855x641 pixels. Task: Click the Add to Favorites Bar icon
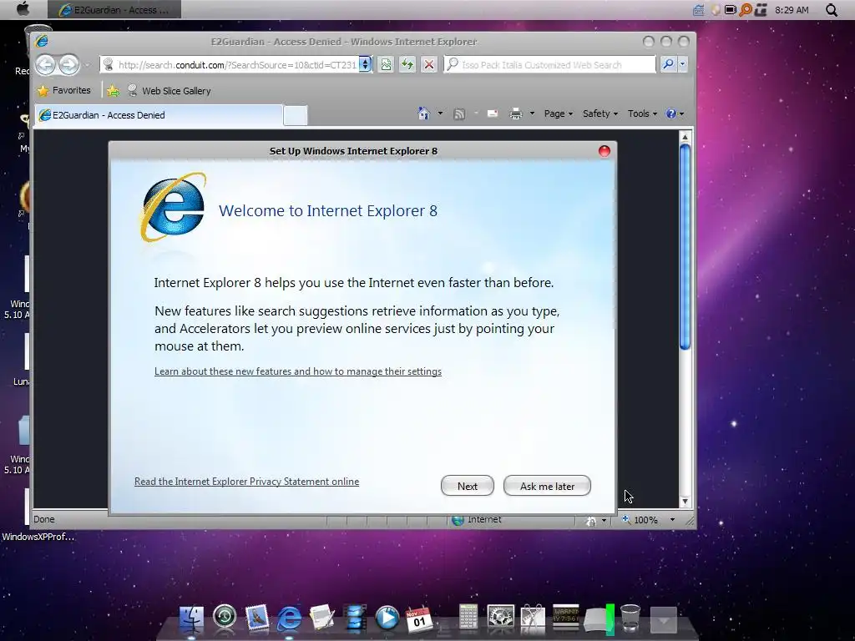pos(113,90)
